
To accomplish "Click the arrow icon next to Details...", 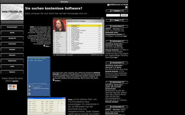I will (x=54, y=80).
